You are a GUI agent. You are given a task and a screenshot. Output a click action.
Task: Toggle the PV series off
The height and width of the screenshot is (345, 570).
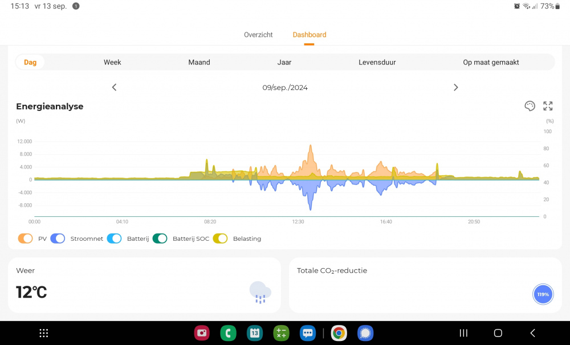(x=26, y=239)
